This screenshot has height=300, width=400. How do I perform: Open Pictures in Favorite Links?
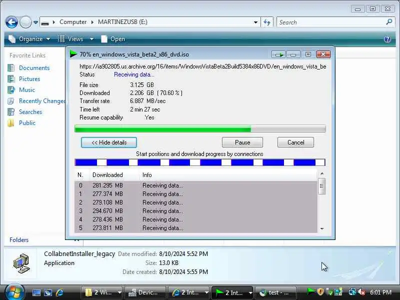pos(29,79)
